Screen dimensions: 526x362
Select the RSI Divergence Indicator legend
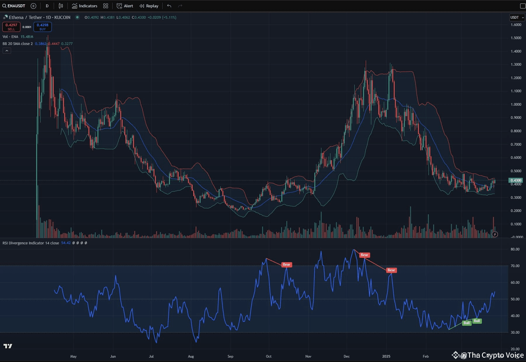point(31,243)
